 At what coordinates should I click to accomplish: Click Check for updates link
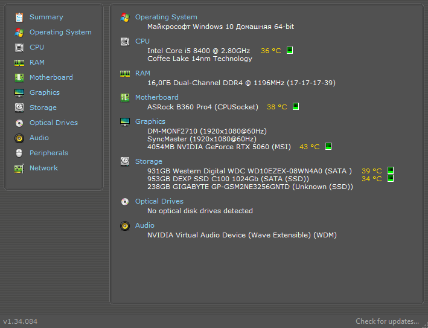[x=387, y=321]
